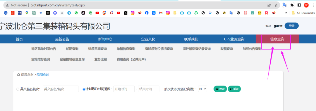Open the 驳箱查询 submenu link
316x111 pixels.
click(x=227, y=49)
